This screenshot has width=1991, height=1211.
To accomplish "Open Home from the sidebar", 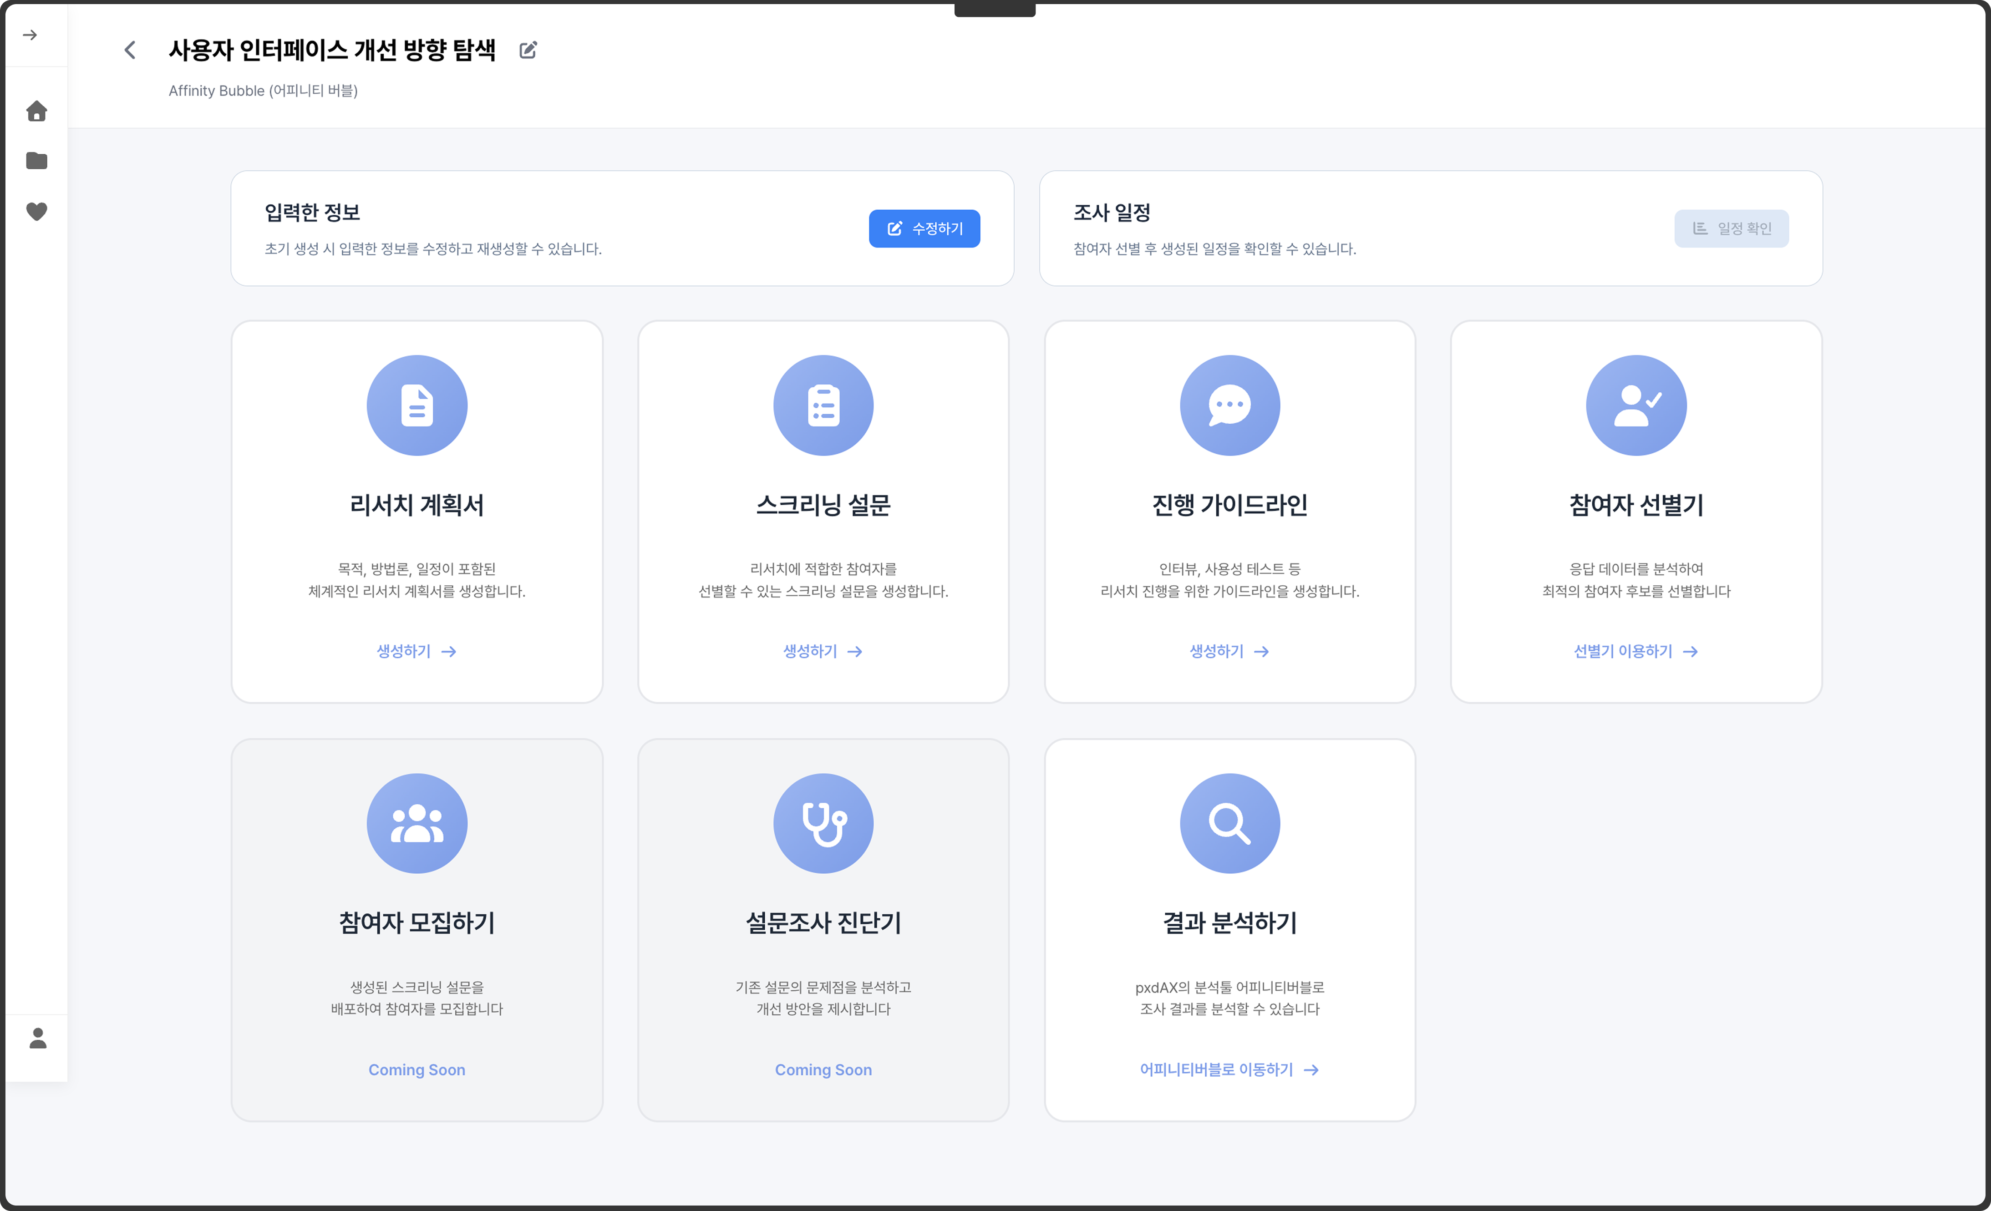I will coord(36,111).
